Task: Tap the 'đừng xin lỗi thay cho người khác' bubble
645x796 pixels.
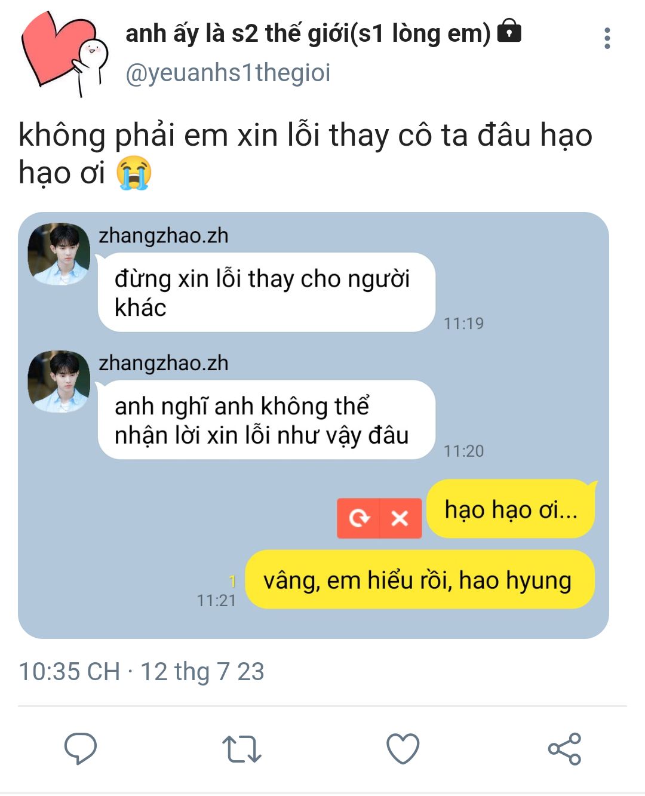Action: click(x=266, y=293)
